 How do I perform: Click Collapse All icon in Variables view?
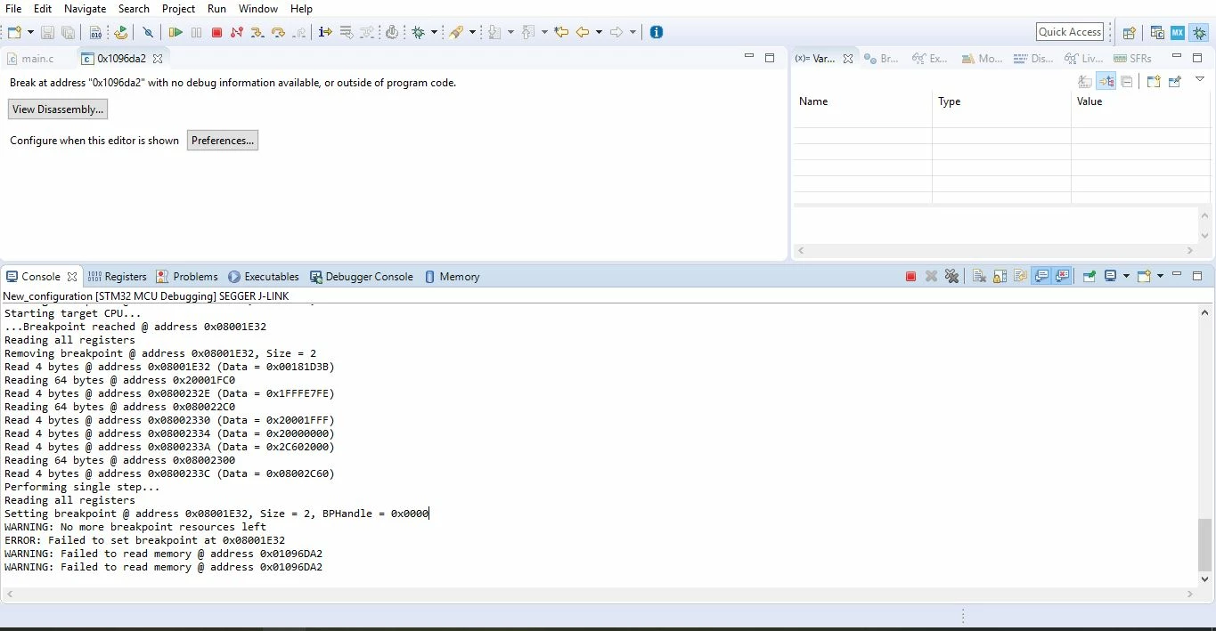(x=1127, y=82)
